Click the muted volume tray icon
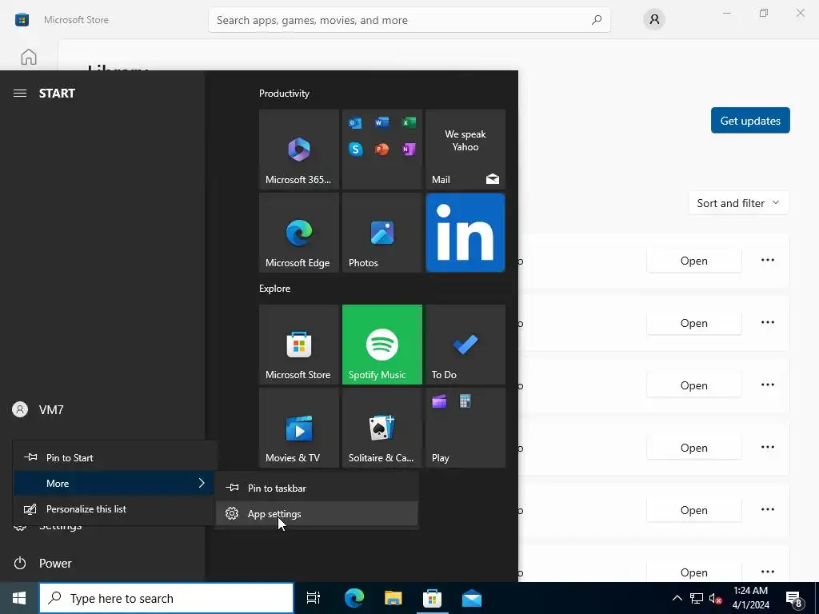This screenshot has height=614, width=819. click(715, 598)
